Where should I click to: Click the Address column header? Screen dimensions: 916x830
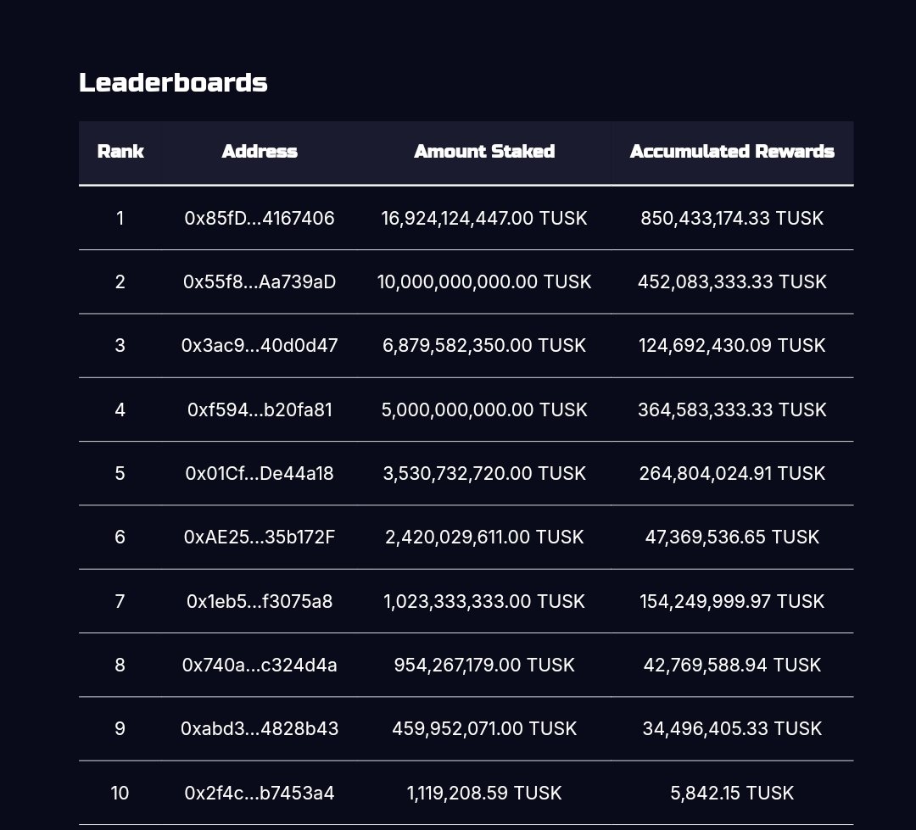pos(260,151)
